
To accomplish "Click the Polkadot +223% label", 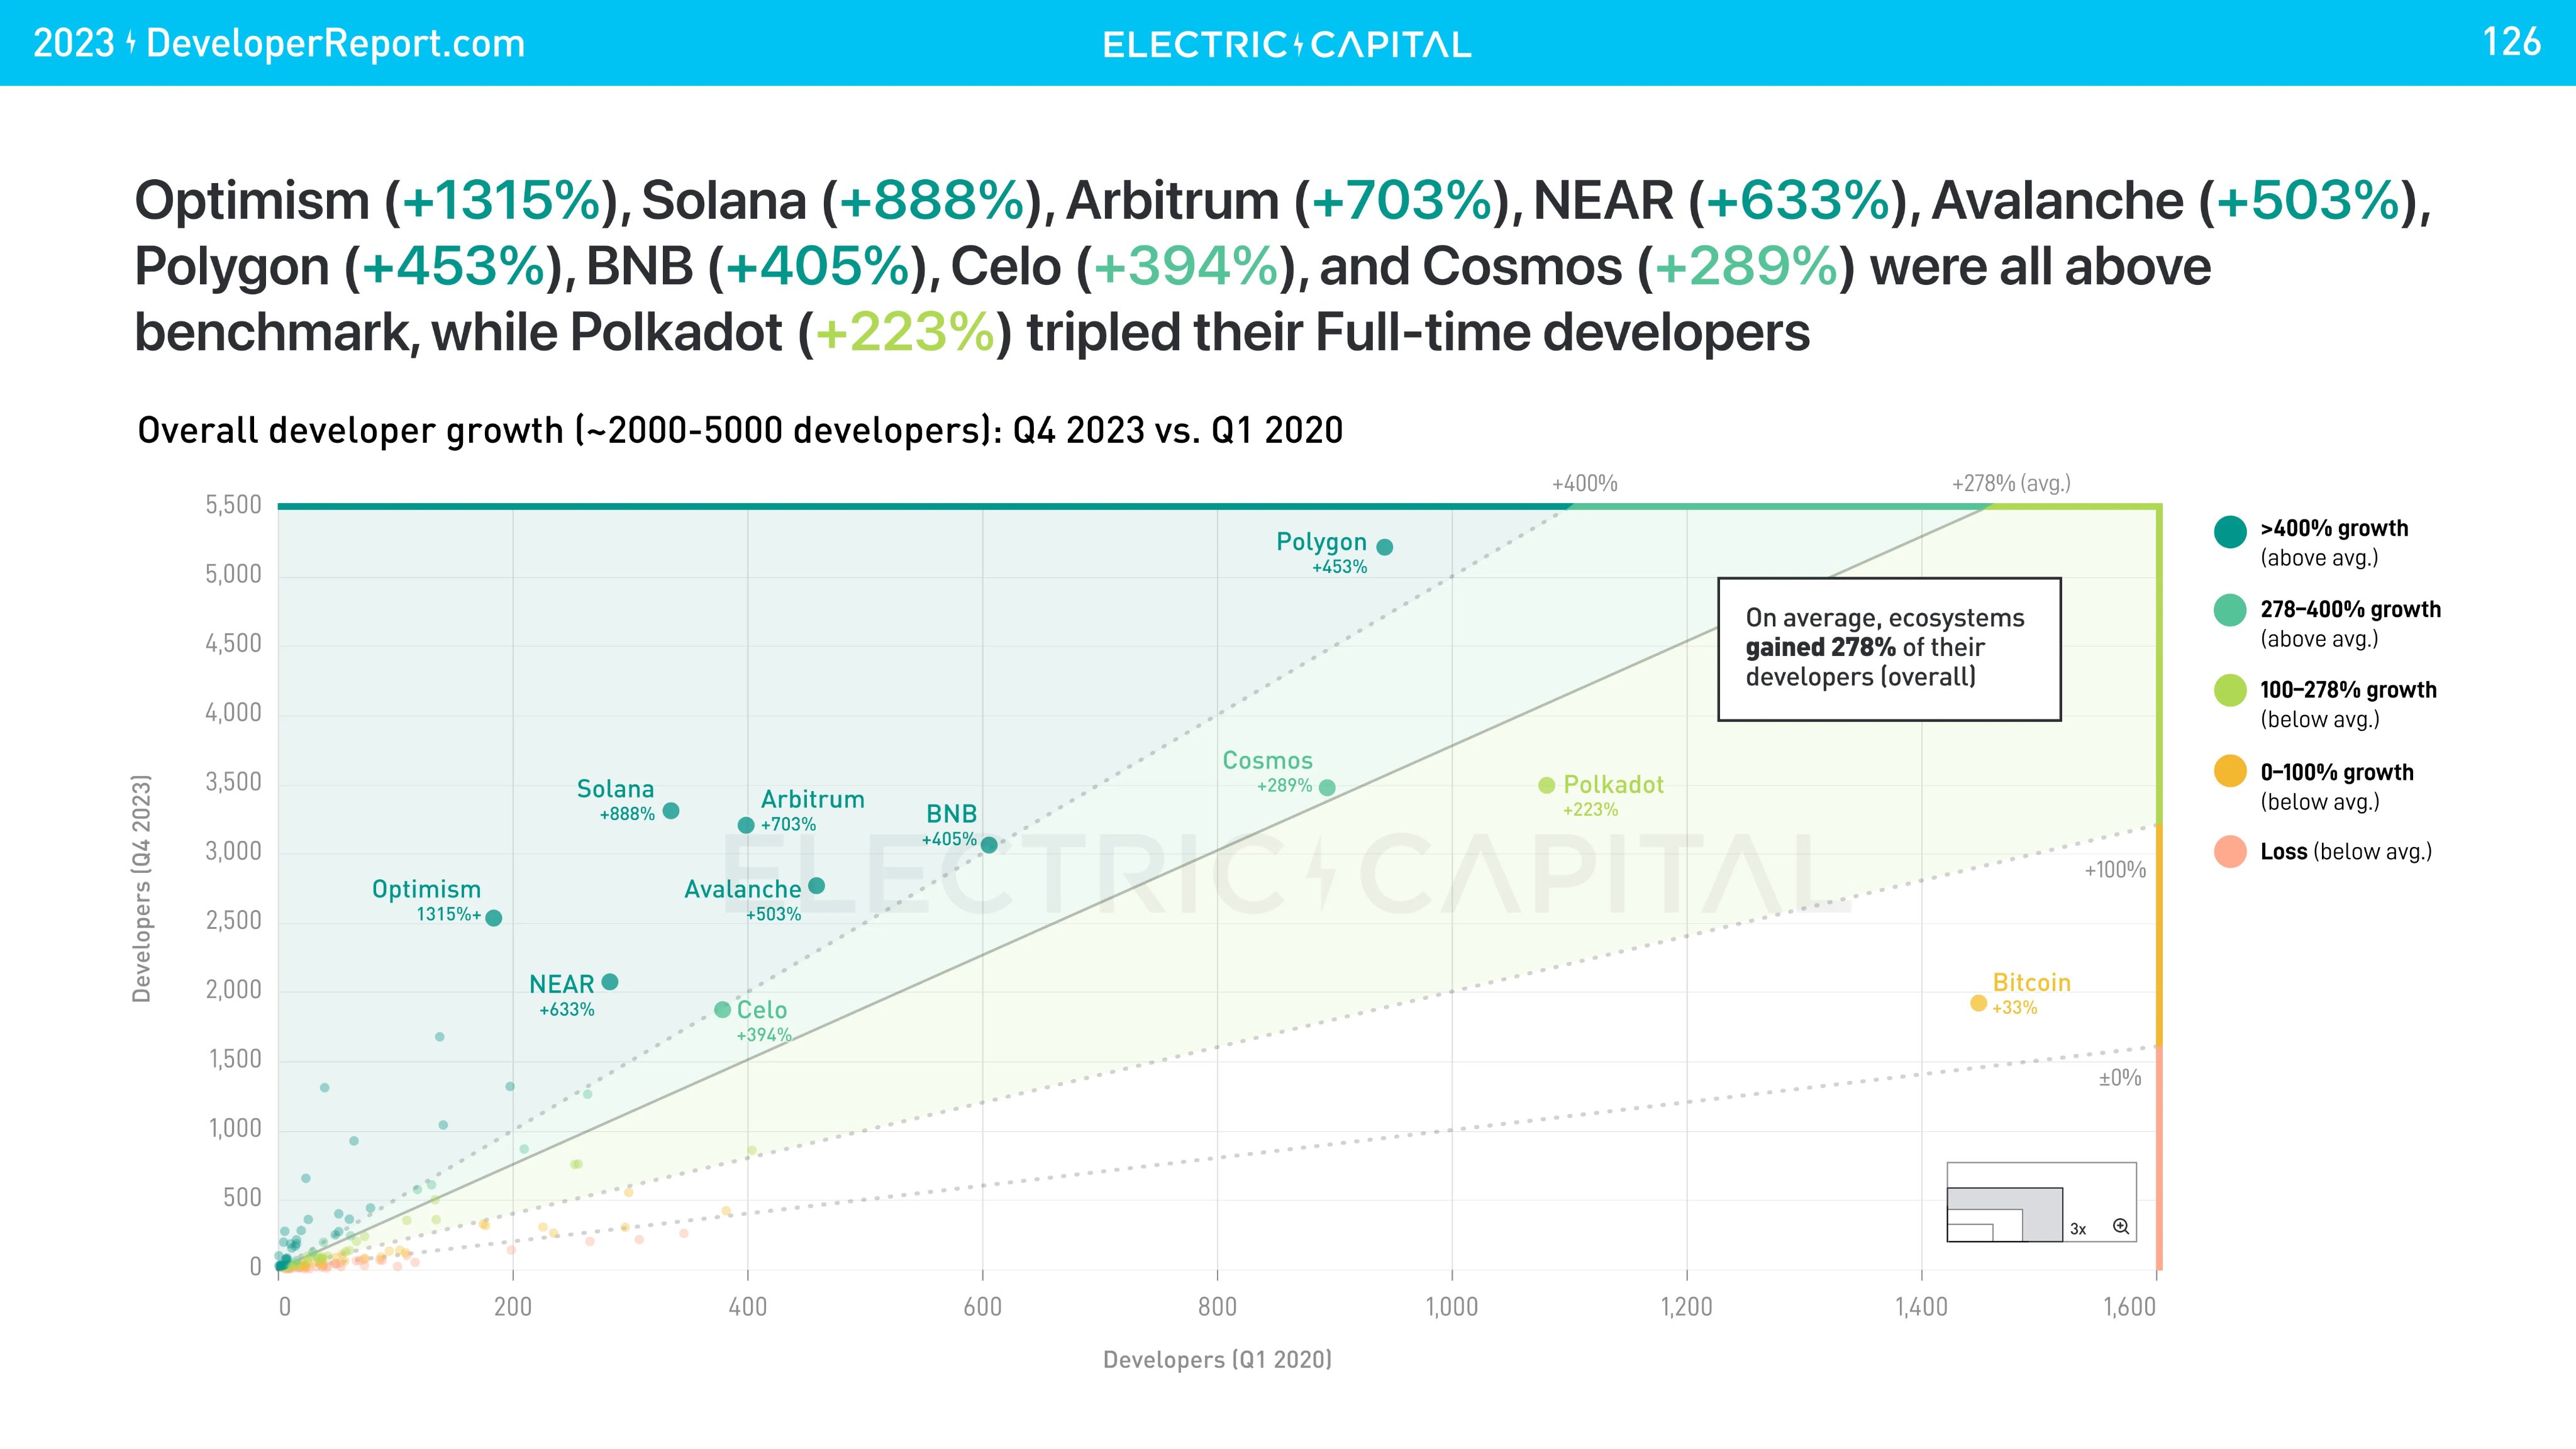I will click(x=1613, y=796).
